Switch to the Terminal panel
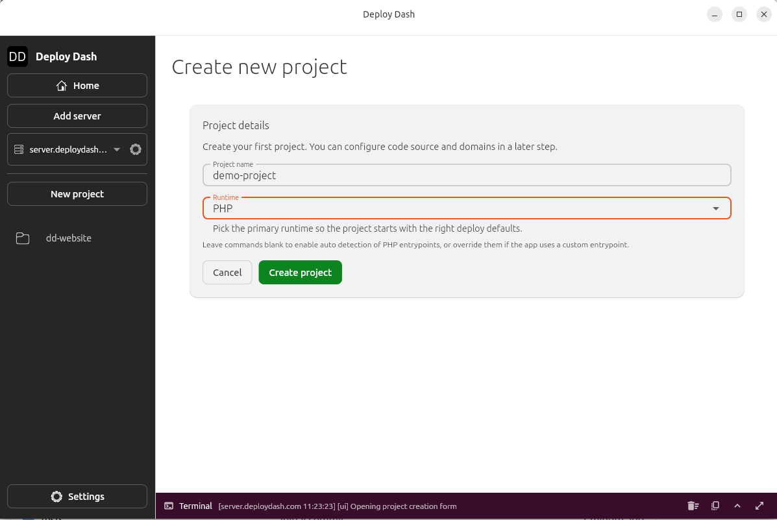Screen dimensions: 777x520 [195, 506]
